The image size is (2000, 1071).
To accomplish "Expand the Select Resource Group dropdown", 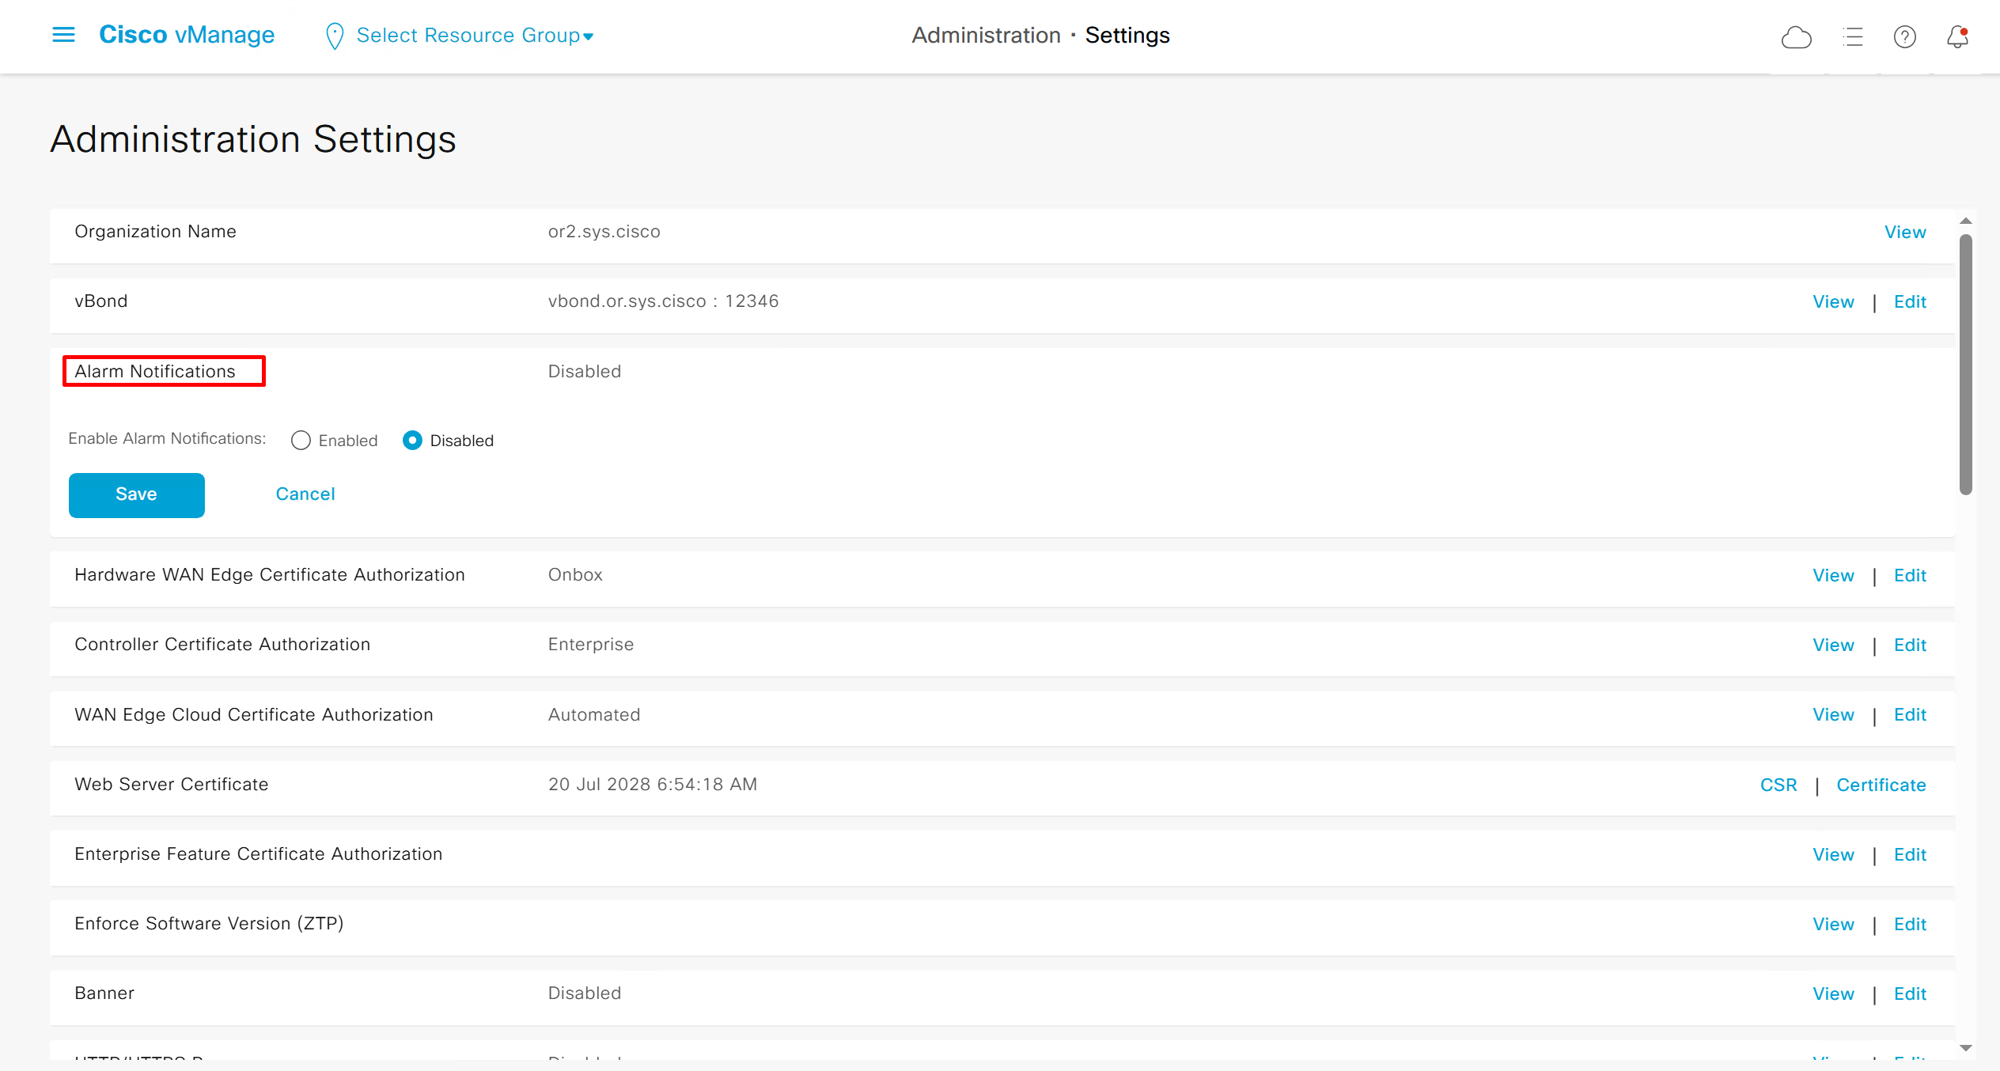I will (x=475, y=36).
